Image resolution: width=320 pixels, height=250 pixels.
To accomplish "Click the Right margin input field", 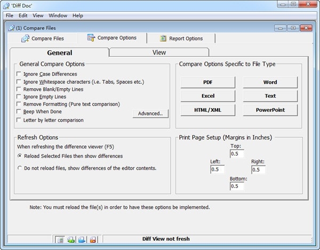I will click(x=258, y=170).
